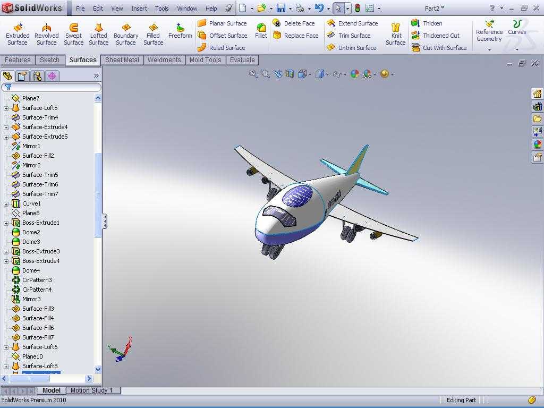Click the Trim Surface tool
Screen dimensions: 544x408
click(x=348, y=36)
